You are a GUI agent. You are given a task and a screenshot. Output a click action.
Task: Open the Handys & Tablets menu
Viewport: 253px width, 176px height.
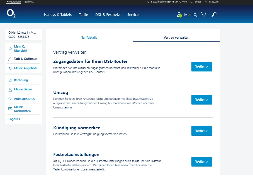coord(58,15)
